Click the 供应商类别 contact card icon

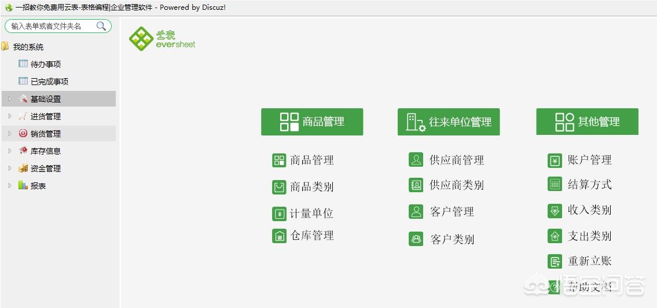(416, 185)
